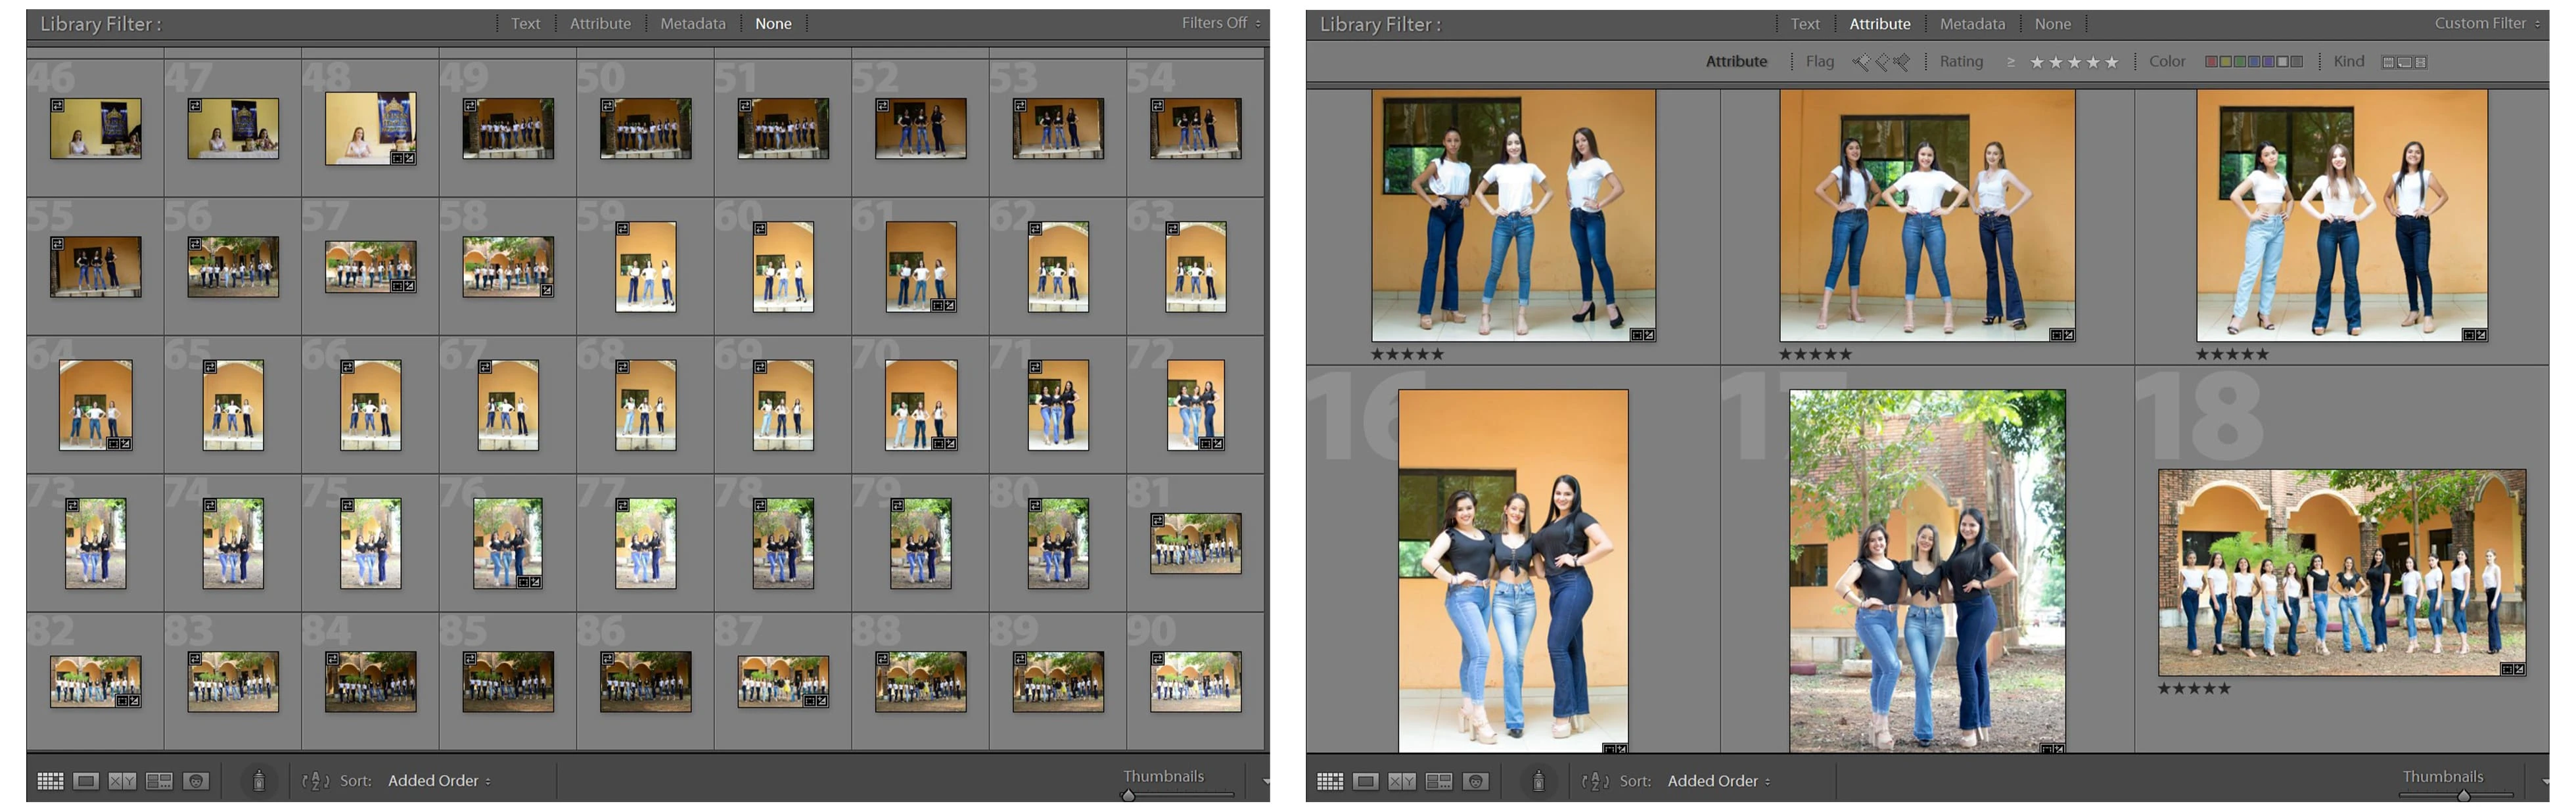Click Attribute in the left Library Filter bar

pyautogui.click(x=600, y=24)
